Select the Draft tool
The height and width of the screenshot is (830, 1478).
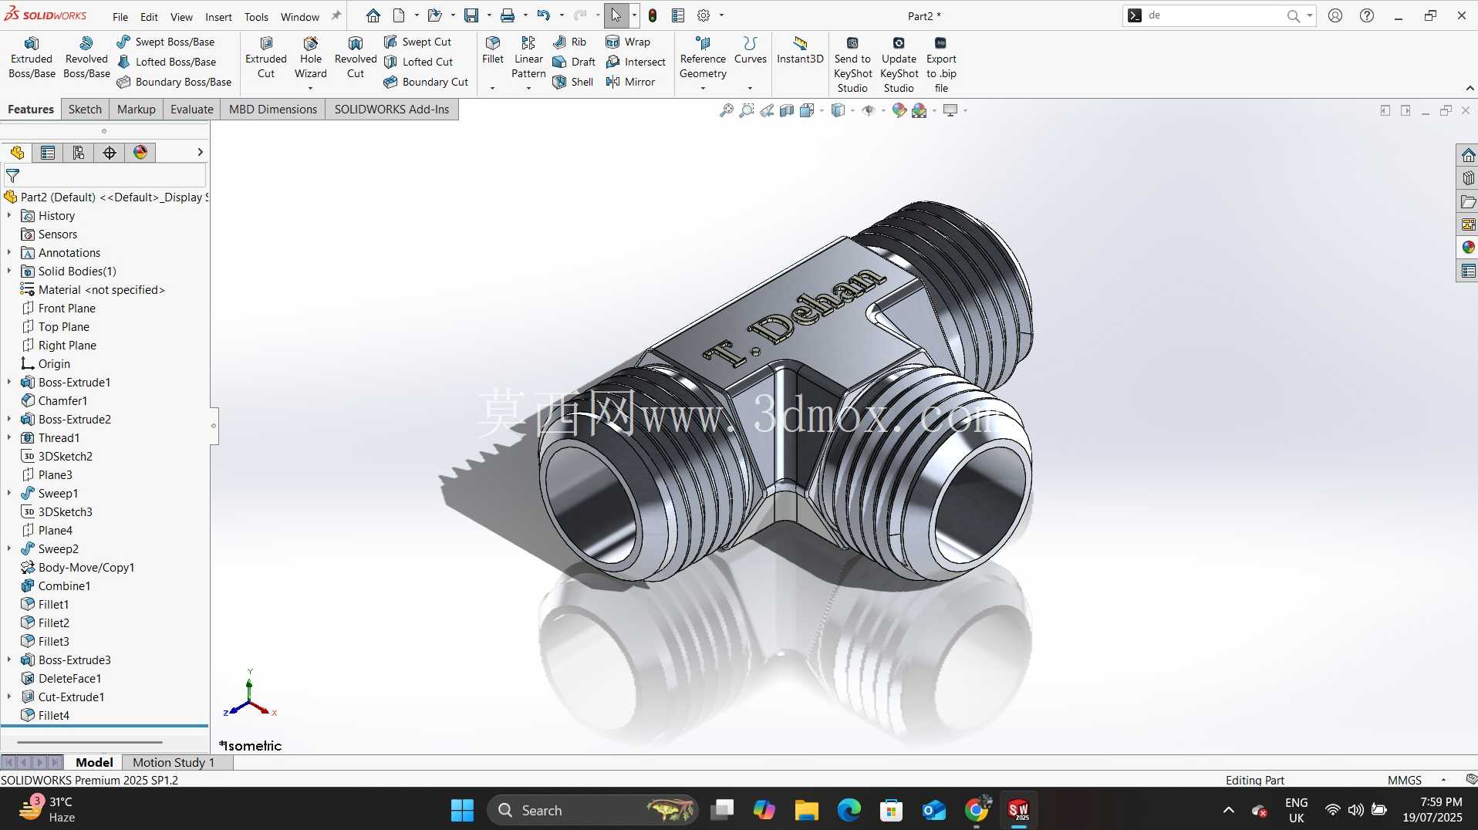click(x=574, y=62)
